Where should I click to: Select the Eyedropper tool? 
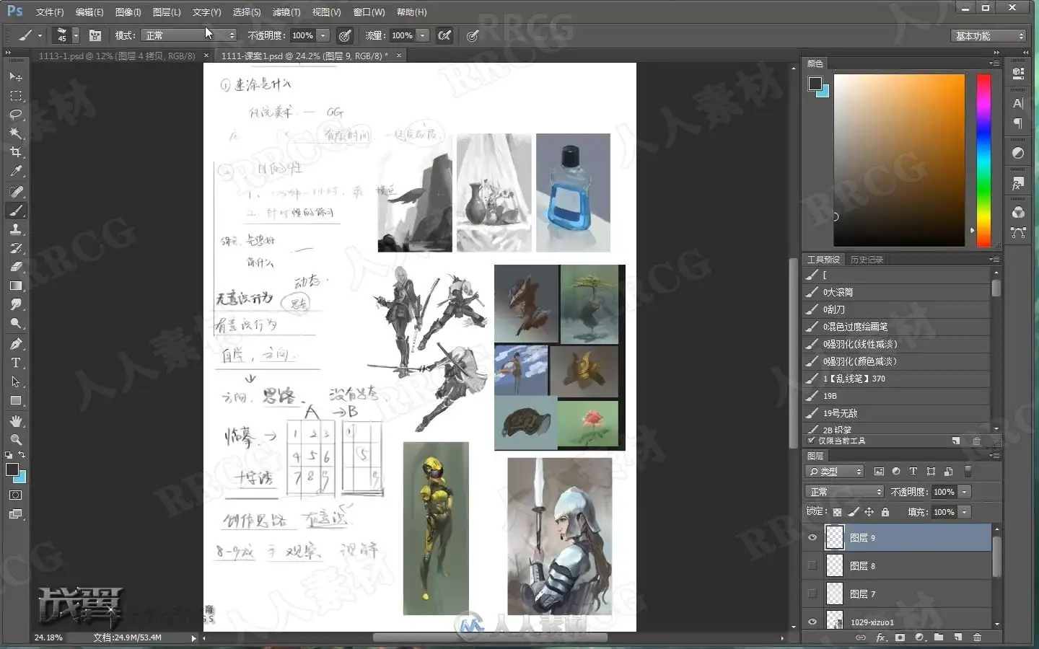[16, 172]
